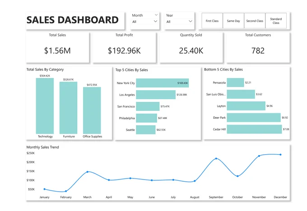The height and width of the screenshot is (211, 307).
Task: Select the Total Profit $192.96K card
Action: [x=124, y=47]
